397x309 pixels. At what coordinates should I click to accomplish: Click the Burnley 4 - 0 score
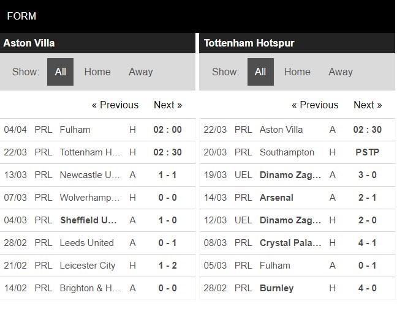(367, 288)
